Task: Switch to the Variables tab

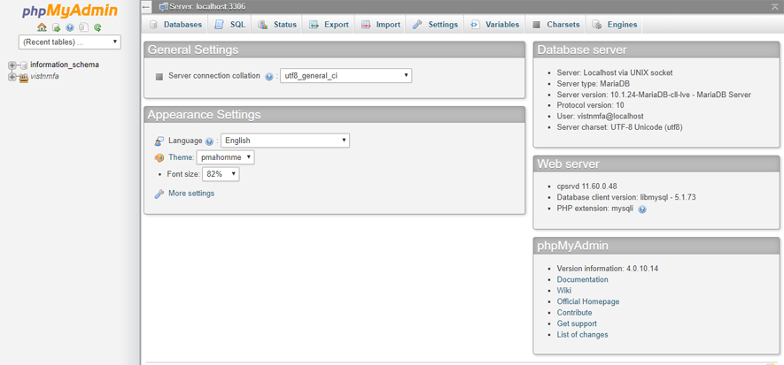Action: [x=494, y=25]
